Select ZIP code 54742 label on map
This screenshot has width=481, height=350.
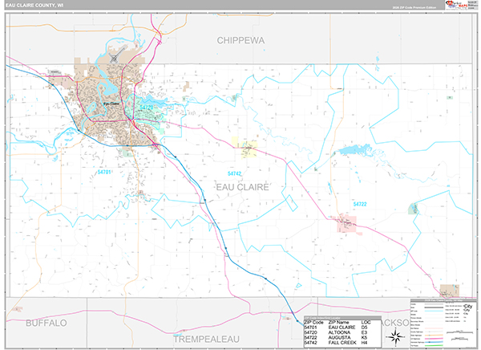tap(234, 173)
